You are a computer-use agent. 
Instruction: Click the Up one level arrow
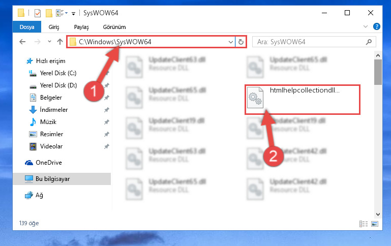60,42
